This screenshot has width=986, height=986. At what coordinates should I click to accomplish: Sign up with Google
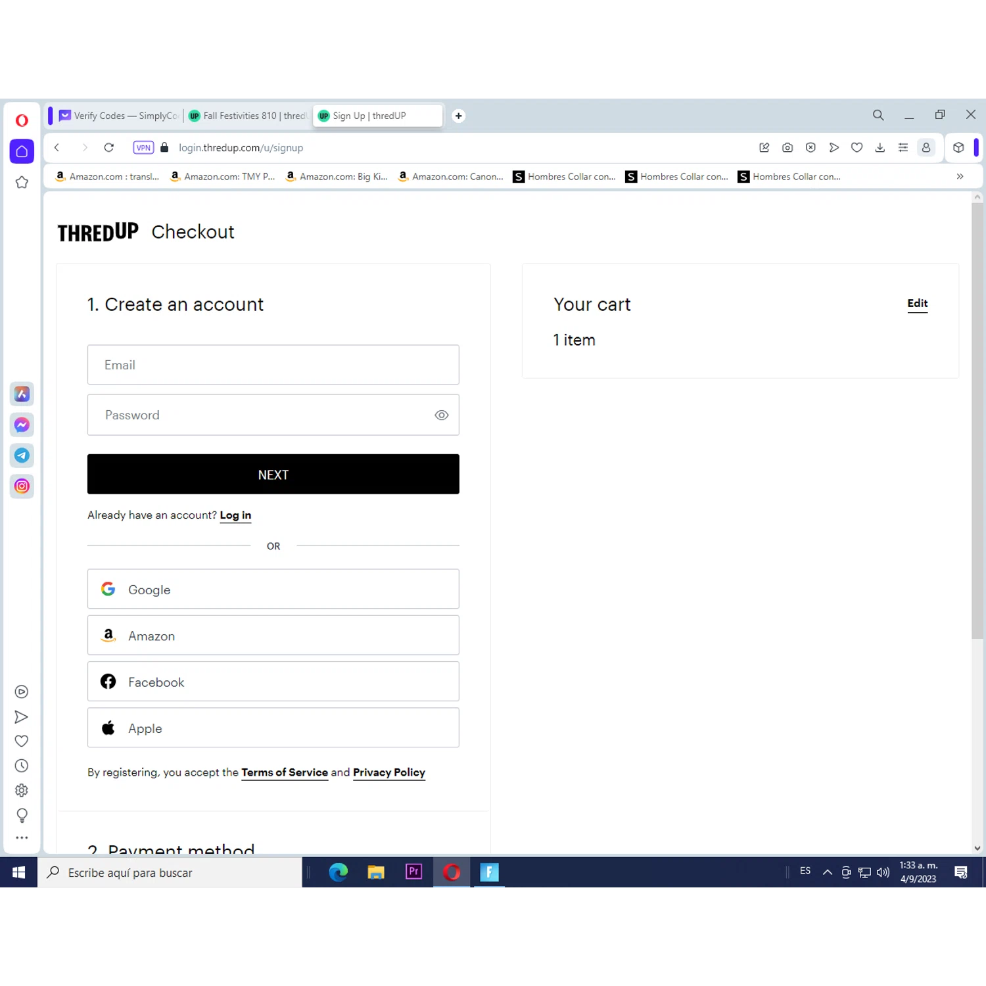(x=273, y=589)
